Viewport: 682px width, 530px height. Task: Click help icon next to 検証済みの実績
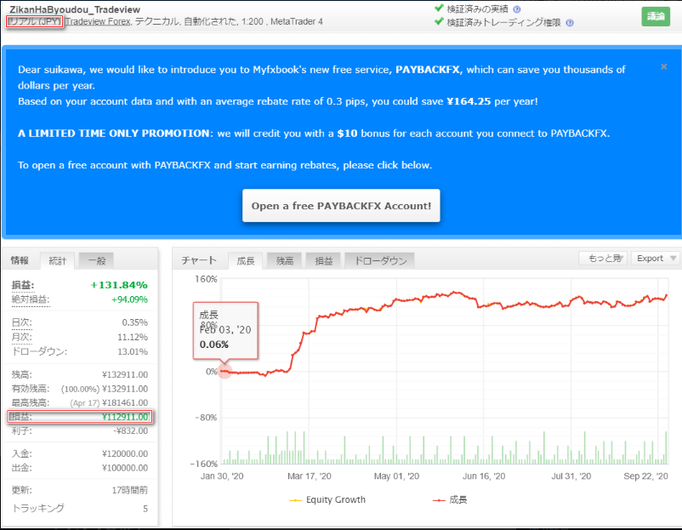pyautogui.click(x=517, y=9)
